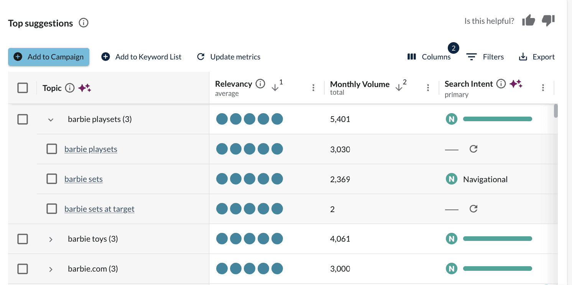Check the barbie toys checkbox
This screenshot has height=285, width=572.
pyautogui.click(x=23, y=239)
